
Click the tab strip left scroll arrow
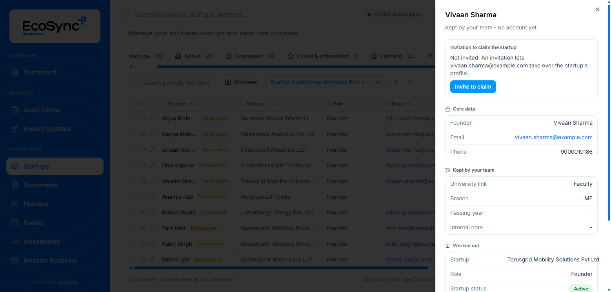tap(131, 67)
